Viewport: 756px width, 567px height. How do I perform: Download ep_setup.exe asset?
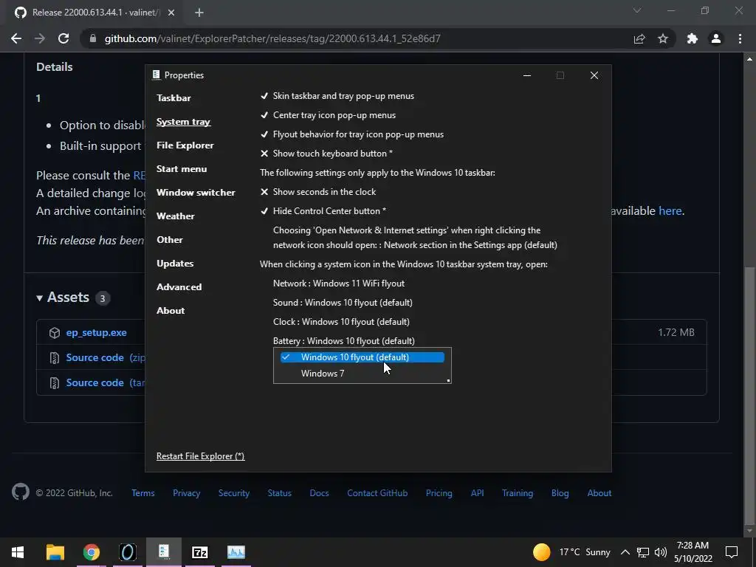97,333
